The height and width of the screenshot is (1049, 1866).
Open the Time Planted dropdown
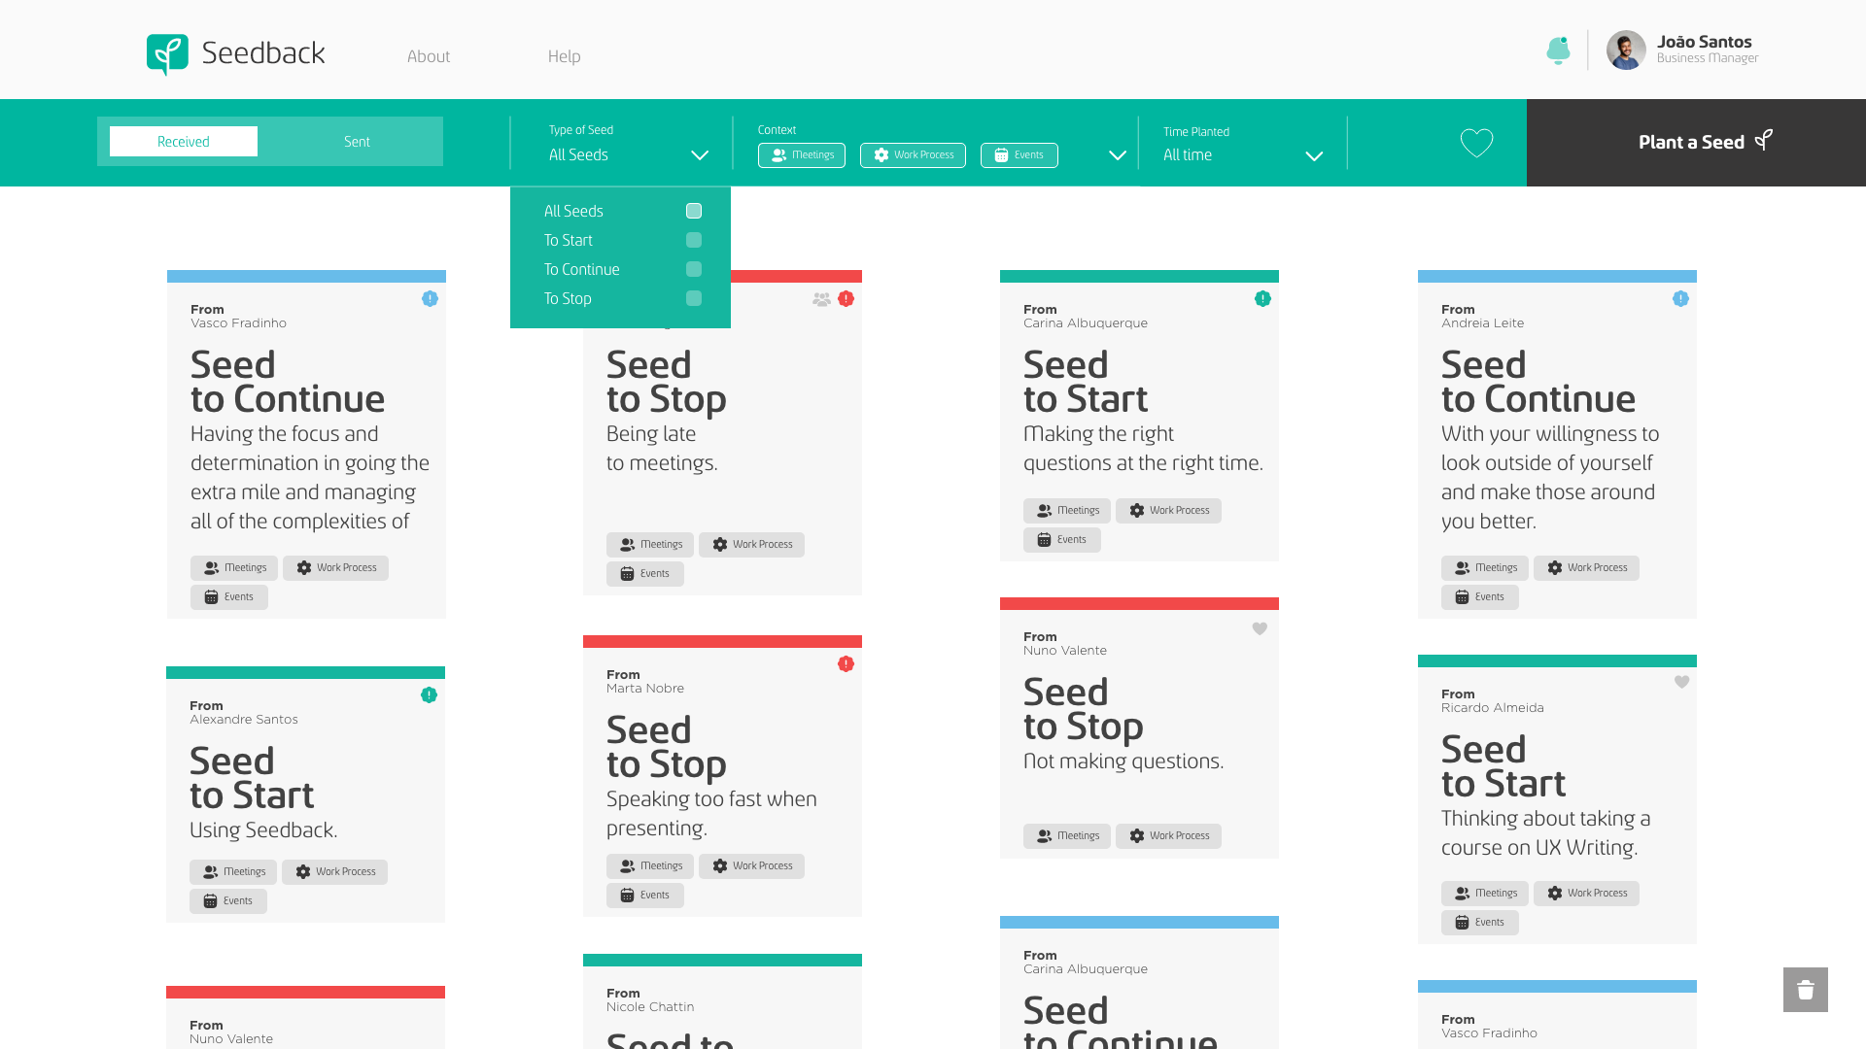[x=1314, y=155]
